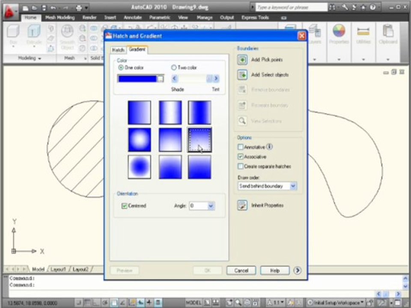Image resolution: width=411 pixels, height=308 pixels.
Task: Click the pan icon in status bar
Action: (229, 303)
